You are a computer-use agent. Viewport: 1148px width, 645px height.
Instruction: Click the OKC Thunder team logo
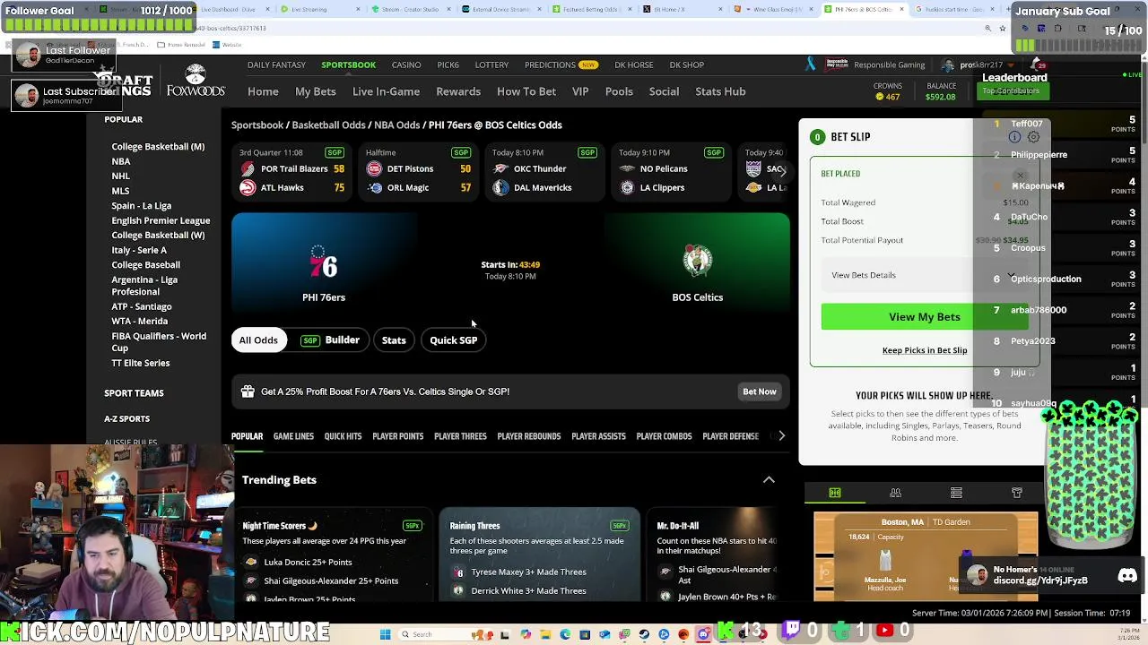(x=500, y=168)
